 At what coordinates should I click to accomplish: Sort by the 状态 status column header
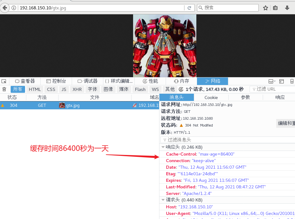(x=12, y=97)
